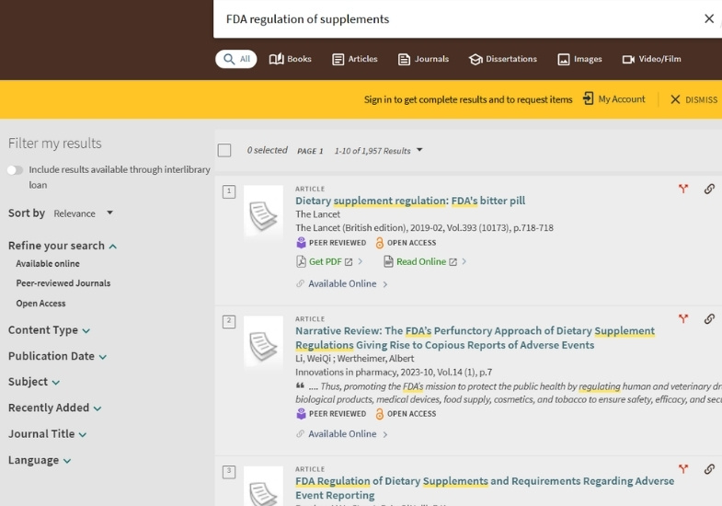Expand the Content Type filter
722x506 pixels.
[49, 330]
